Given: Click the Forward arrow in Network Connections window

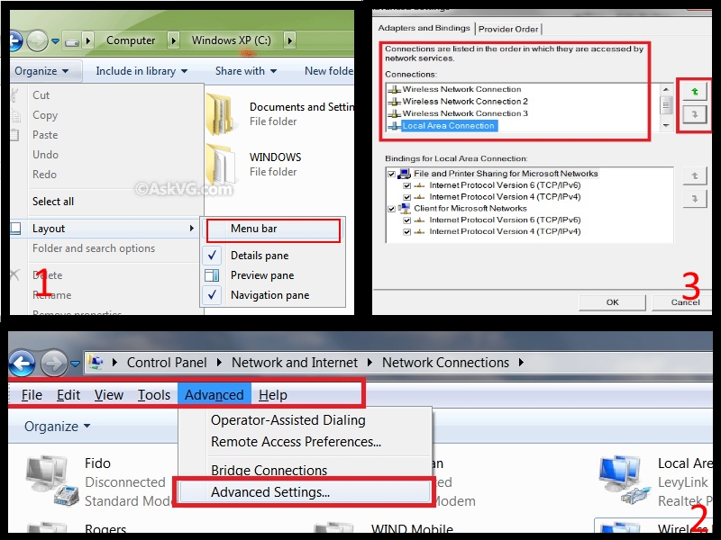Looking at the screenshot, I should (54, 364).
